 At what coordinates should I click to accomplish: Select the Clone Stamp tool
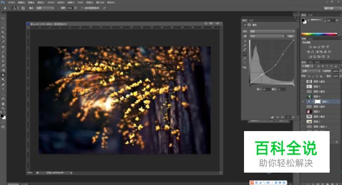(x=3, y=56)
